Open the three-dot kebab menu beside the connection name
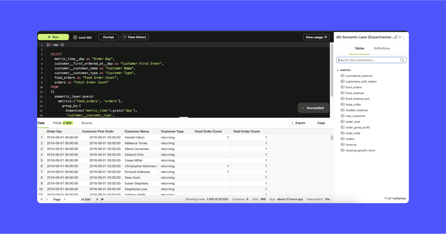446x234 pixels. pos(404,37)
